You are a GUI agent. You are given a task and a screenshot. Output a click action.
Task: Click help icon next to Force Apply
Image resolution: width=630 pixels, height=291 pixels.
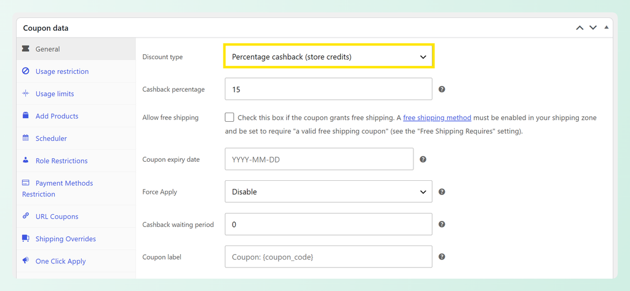tap(442, 192)
